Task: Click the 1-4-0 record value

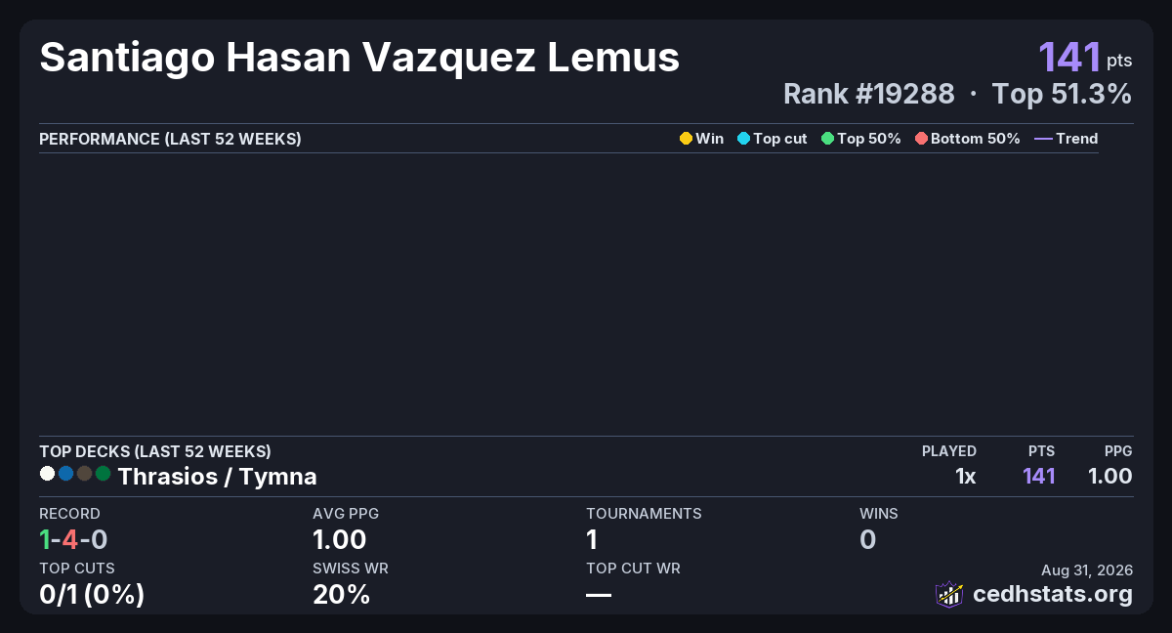Action: coord(73,539)
